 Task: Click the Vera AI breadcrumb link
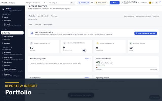click(x=4, y=3)
